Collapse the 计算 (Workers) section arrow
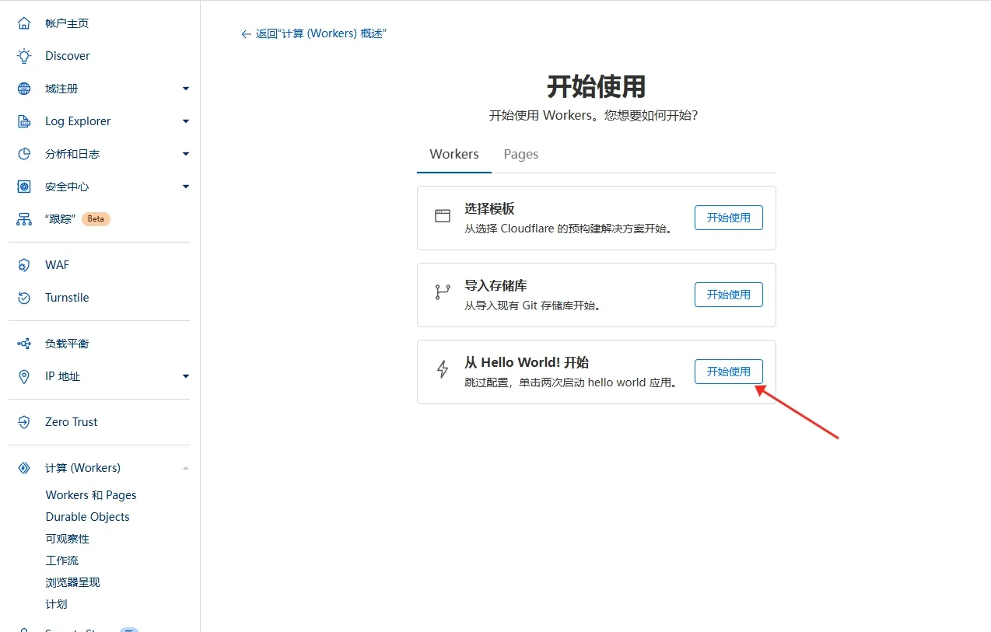This screenshot has height=632, width=991. coord(186,468)
